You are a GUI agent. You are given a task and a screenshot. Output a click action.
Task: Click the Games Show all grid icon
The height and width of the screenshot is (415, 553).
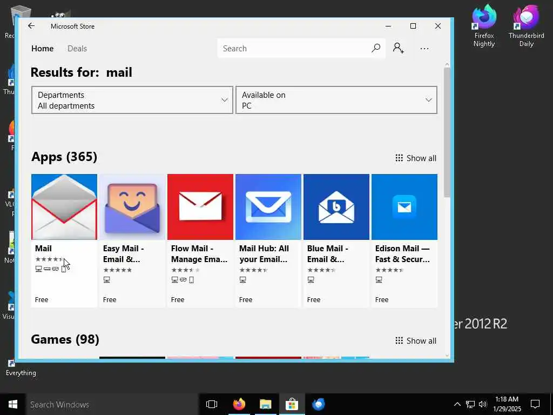point(399,340)
